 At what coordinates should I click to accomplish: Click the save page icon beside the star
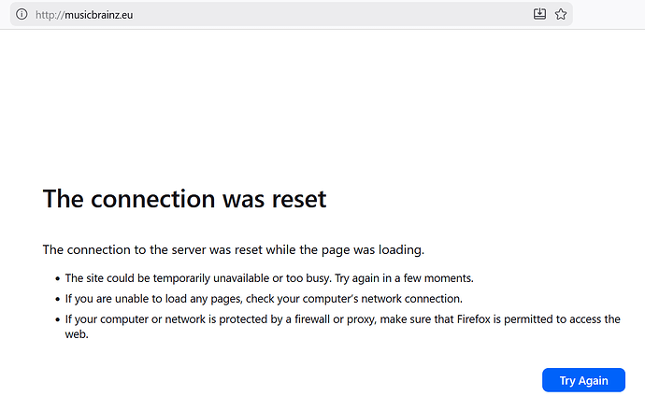coord(539,14)
